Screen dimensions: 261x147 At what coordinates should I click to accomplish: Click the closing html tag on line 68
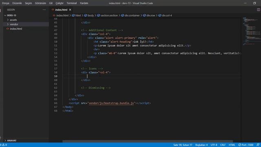click(68, 111)
